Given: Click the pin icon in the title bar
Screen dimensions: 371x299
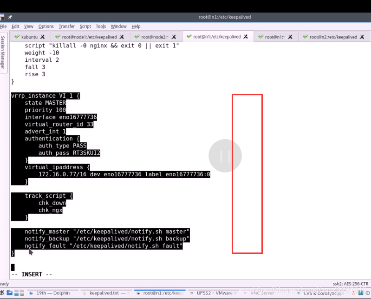Looking at the screenshot, I should click(x=10, y=17).
